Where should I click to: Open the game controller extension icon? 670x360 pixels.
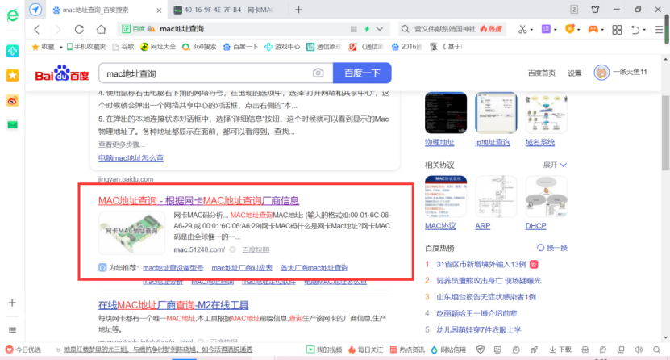(x=593, y=29)
